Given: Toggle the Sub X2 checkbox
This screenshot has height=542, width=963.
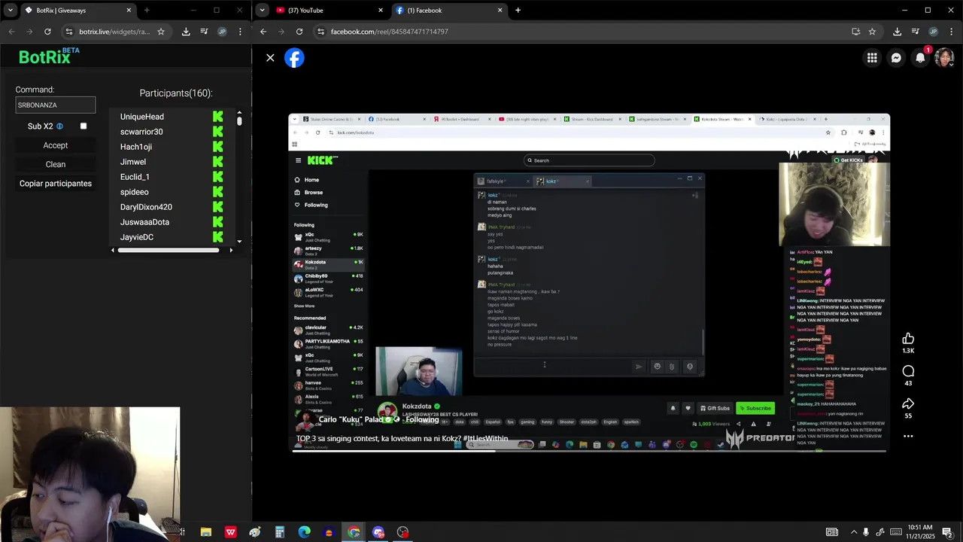Looking at the screenshot, I should click(x=84, y=126).
